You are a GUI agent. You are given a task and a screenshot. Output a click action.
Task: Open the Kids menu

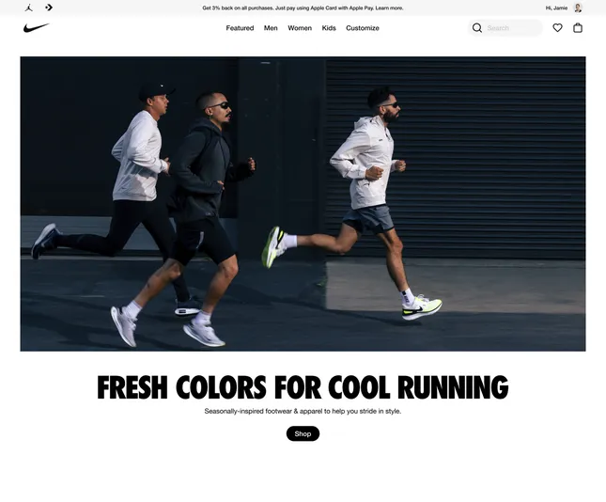tap(329, 28)
